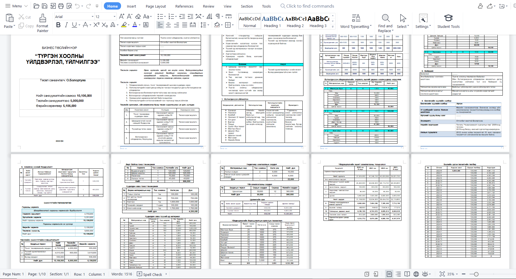Apply red font color
This screenshot has height=279, width=516.
coord(135,25)
